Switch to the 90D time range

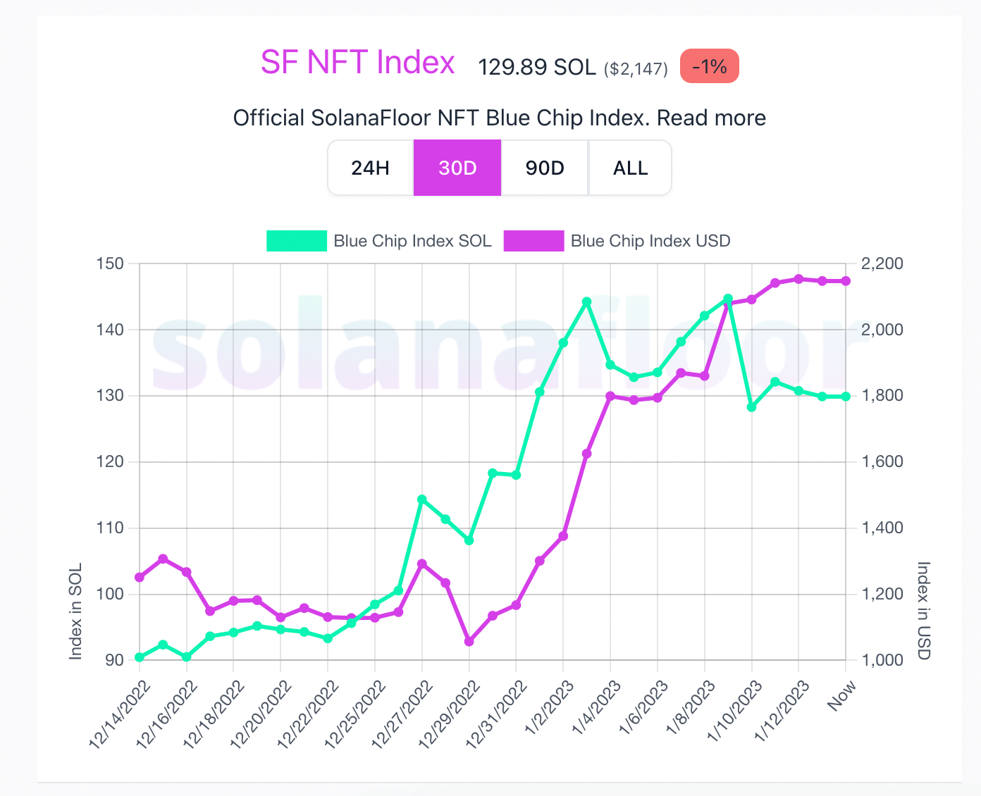point(545,168)
